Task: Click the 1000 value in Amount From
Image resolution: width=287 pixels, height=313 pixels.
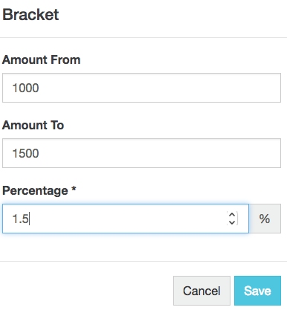Action: click(x=25, y=88)
